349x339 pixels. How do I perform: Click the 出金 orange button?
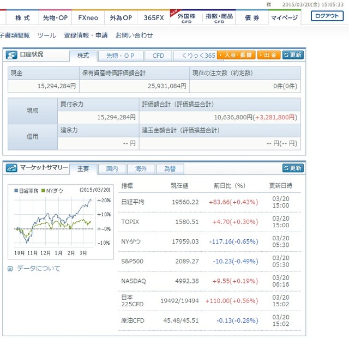click(x=269, y=55)
